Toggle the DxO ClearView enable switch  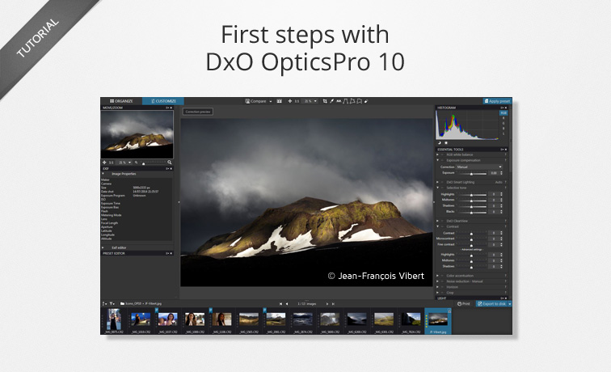443,221
